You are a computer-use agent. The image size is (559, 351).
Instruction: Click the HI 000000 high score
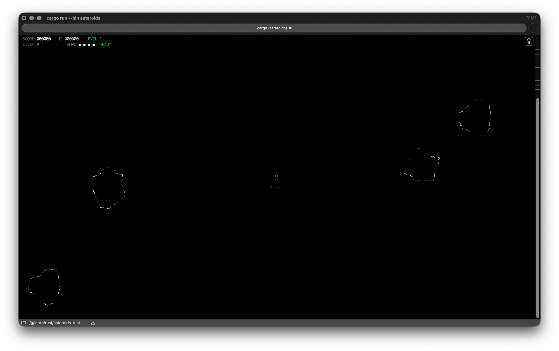[68, 39]
